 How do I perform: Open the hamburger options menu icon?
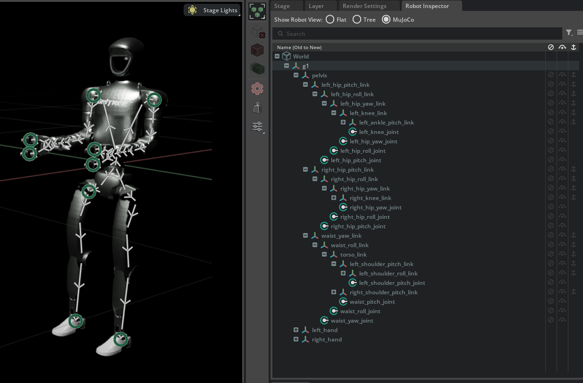coord(580,33)
